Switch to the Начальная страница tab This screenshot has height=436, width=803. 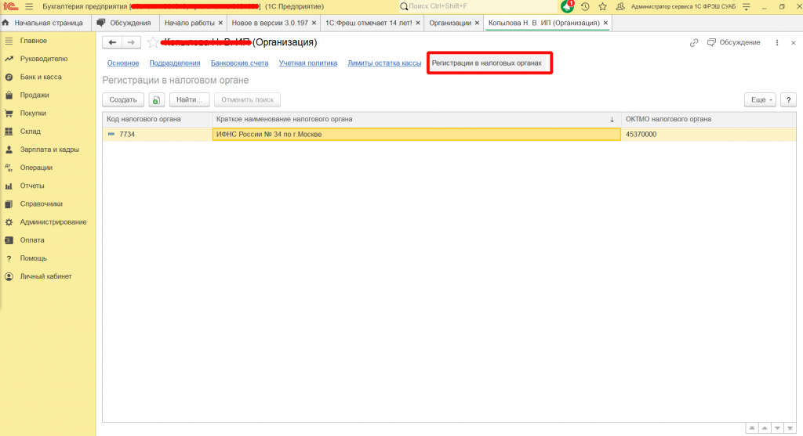(43, 23)
